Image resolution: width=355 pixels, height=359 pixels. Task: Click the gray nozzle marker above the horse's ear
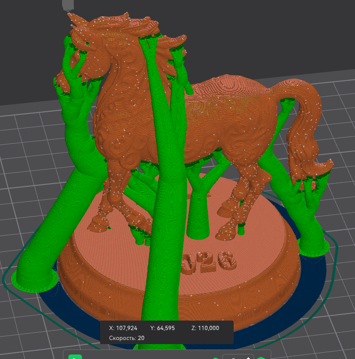68,5
